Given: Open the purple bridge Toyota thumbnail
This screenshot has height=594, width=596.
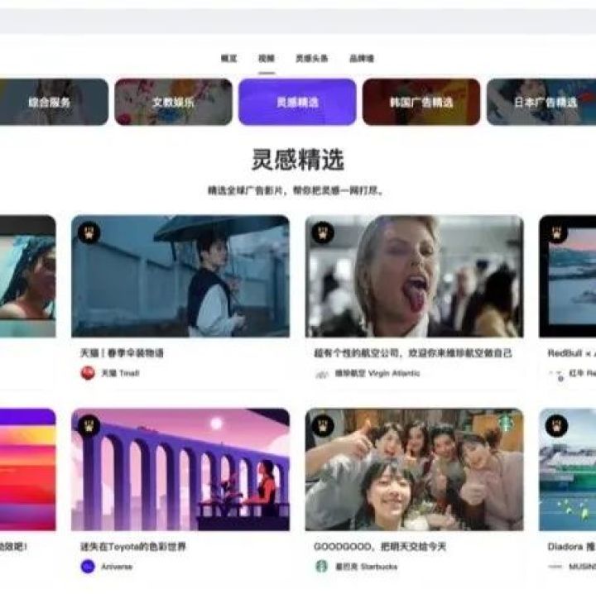Looking at the screenshot, I should coord(180,469).
